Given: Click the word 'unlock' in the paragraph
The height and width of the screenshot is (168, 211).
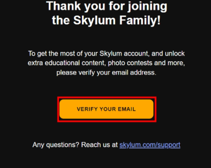Looking at the screenshot, I should pos(176,54).
